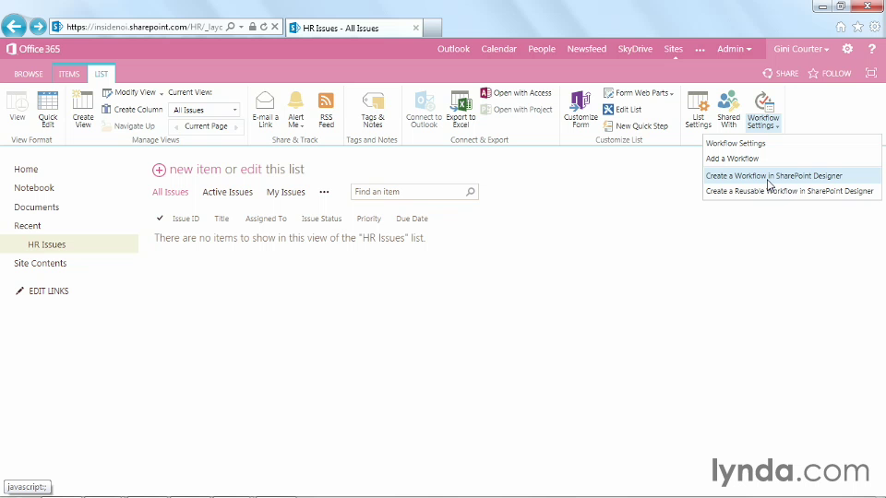This screenshot has width=886, height=498.
Task: Click the refresh icon in address bar
Action: tap(264, 27)
